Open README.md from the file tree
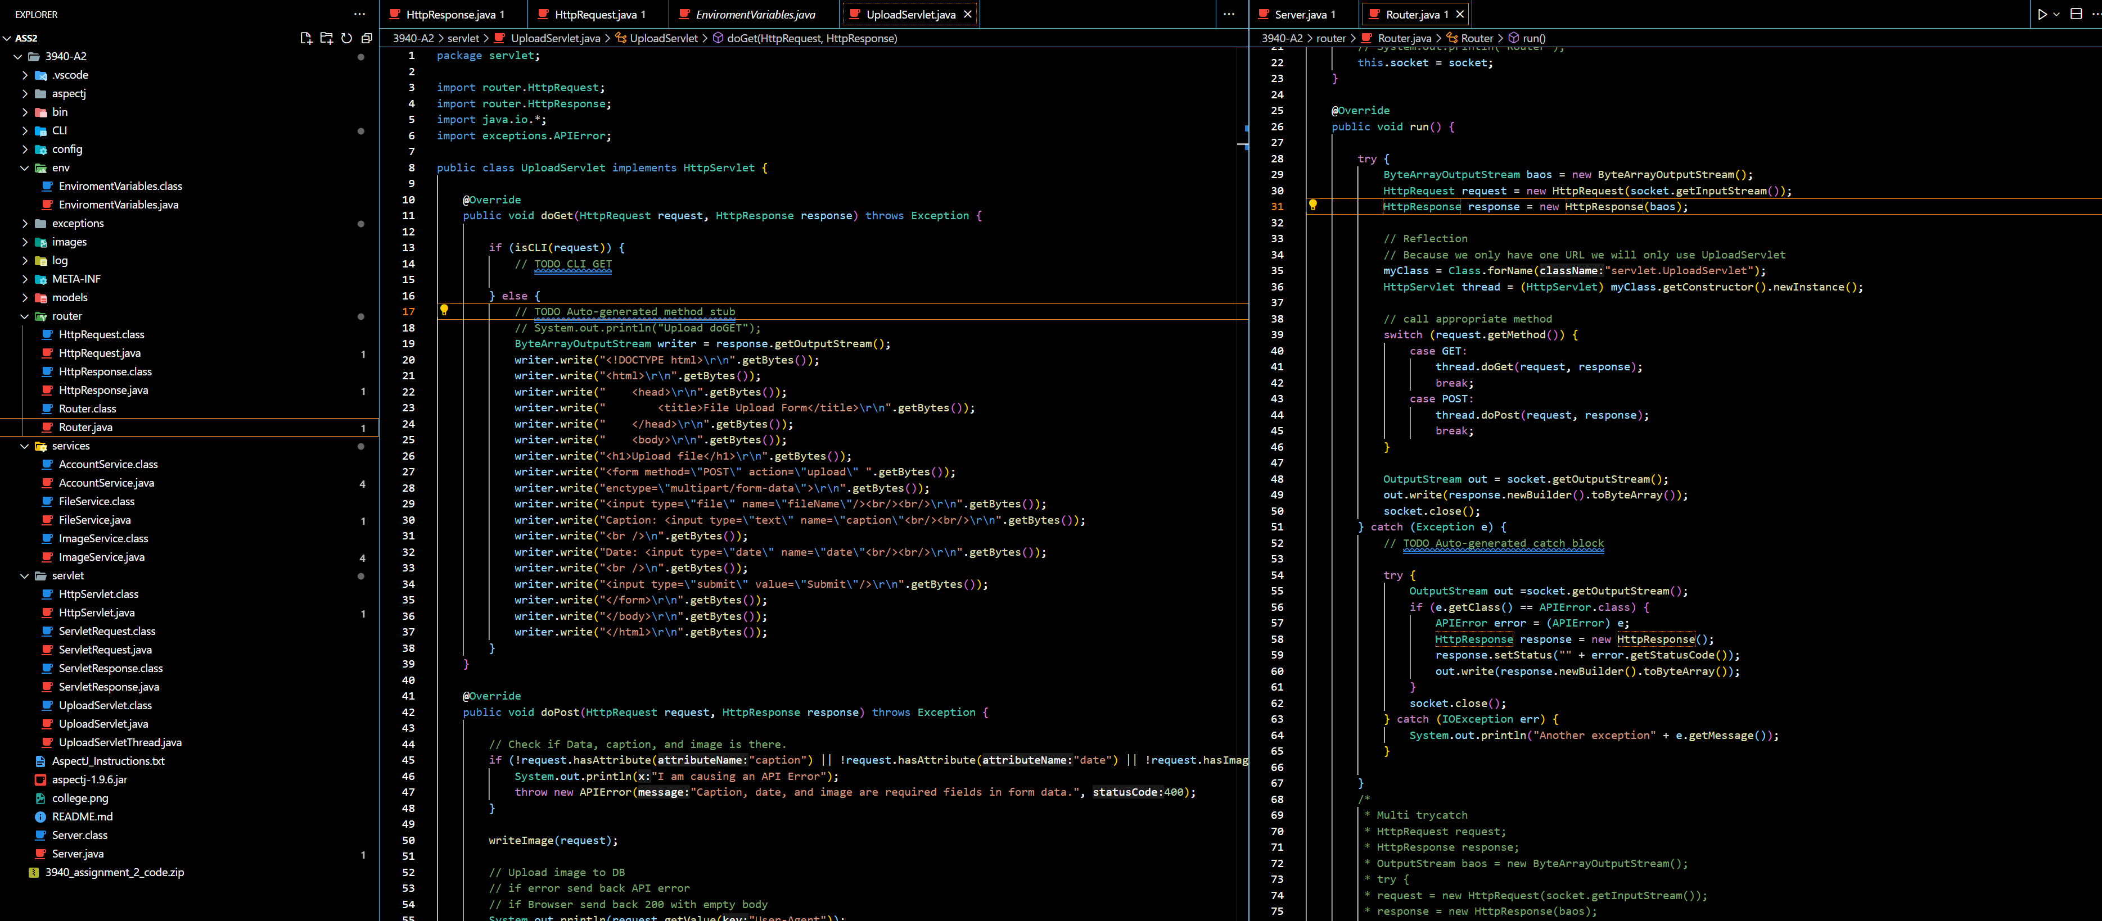Image resolution: width=2102 pixels, height=921 pixels. [83, 816]
